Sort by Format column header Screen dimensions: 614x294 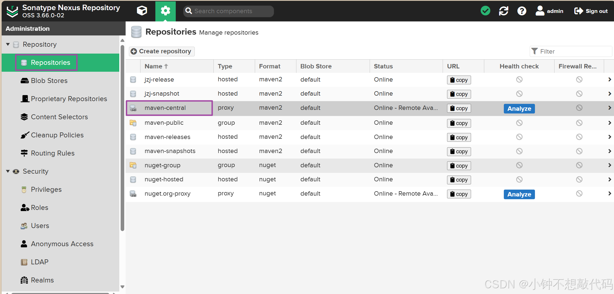pyautogui.click(x=275, y=66)
